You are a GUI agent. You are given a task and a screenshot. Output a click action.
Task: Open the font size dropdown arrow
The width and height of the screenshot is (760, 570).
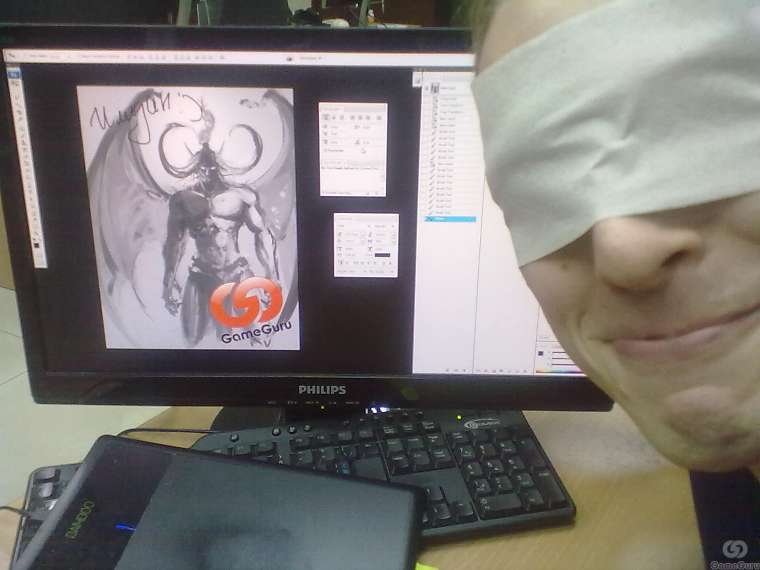(363, 235)
